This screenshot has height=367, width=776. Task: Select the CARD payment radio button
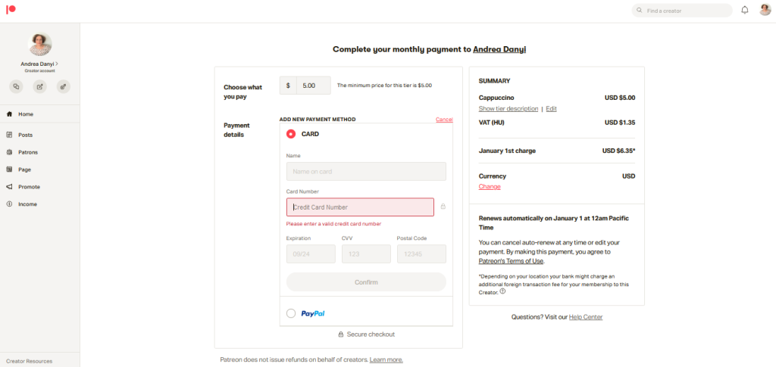tap(291, 134)
